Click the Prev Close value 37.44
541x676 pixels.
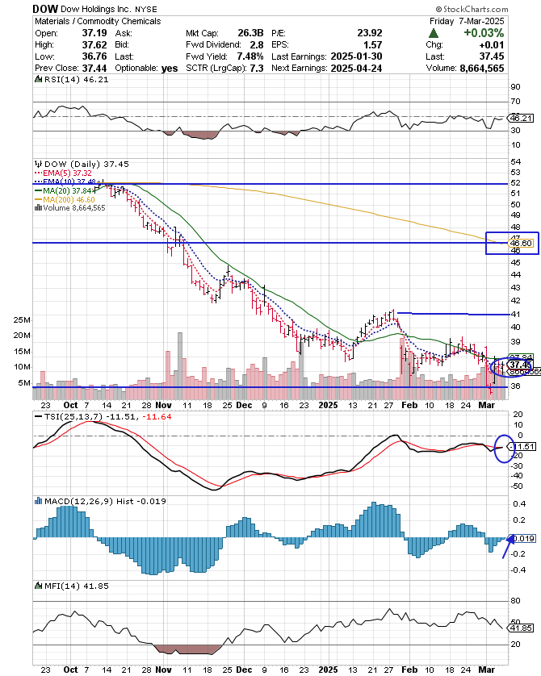click(94, 68)
